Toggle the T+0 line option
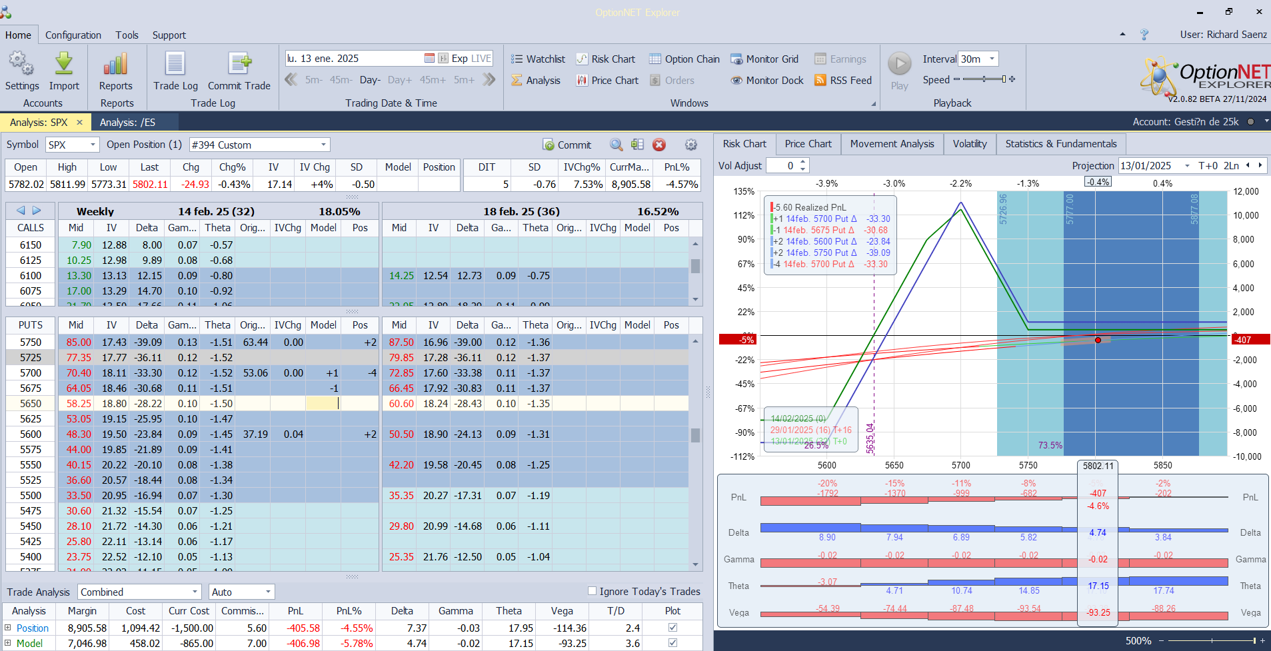 coord(1208,165)
